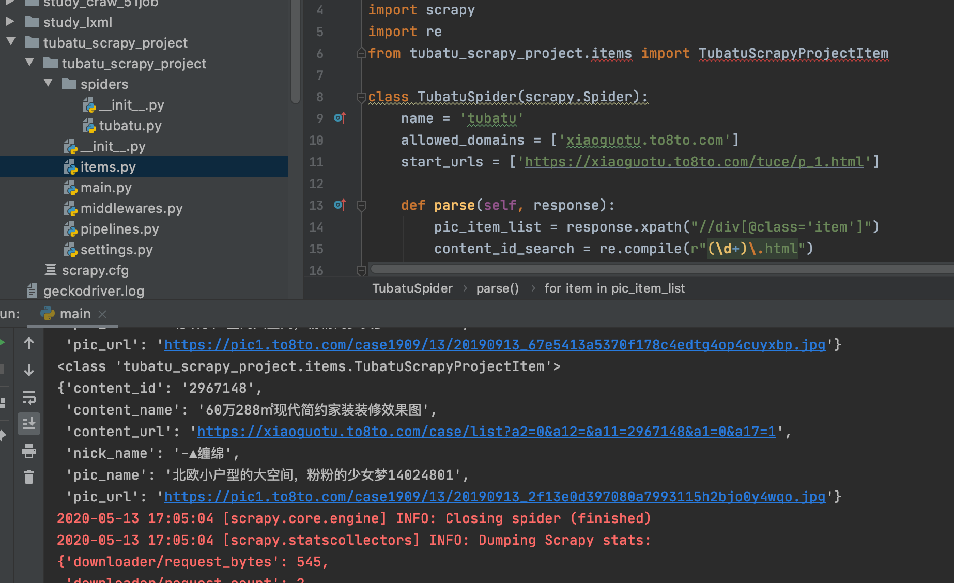Select the main run tab
Screen dimensions: 954x583
pos(74,314)
